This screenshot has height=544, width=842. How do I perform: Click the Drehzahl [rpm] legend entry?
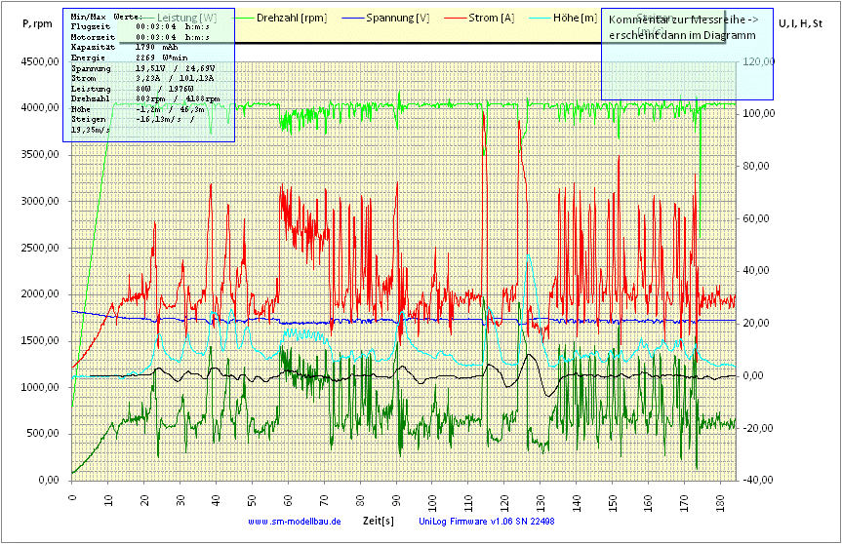[x=291, y=18]
